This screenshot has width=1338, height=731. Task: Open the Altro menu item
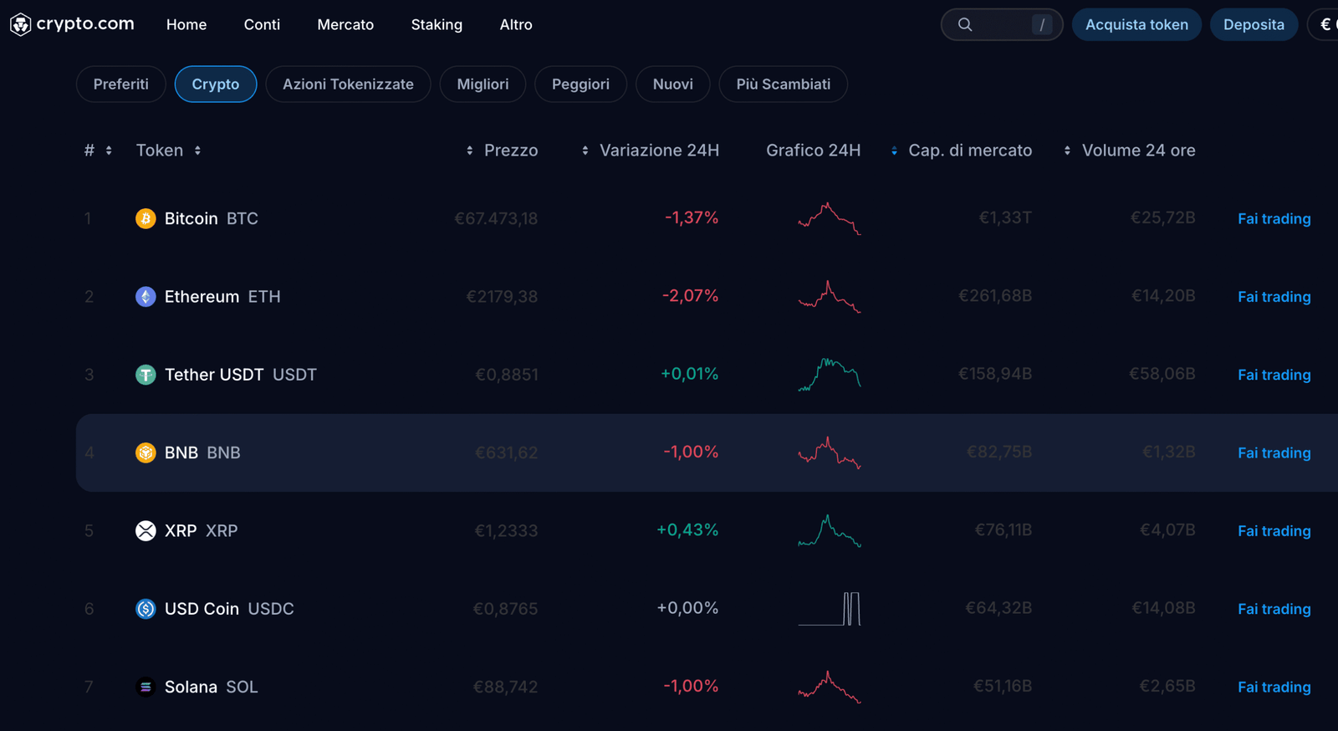click(516, 25)
